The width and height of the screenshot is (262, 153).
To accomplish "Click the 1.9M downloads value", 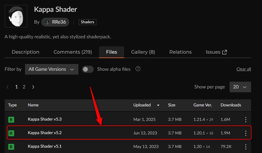I will pos(225,133).
